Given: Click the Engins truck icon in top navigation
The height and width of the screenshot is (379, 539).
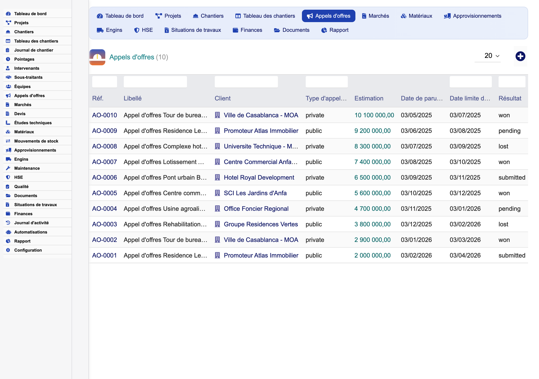Looking at the screenshot, I should [100, 30].
